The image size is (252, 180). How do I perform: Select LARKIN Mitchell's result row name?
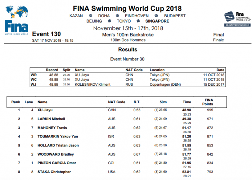pos(51,119)
